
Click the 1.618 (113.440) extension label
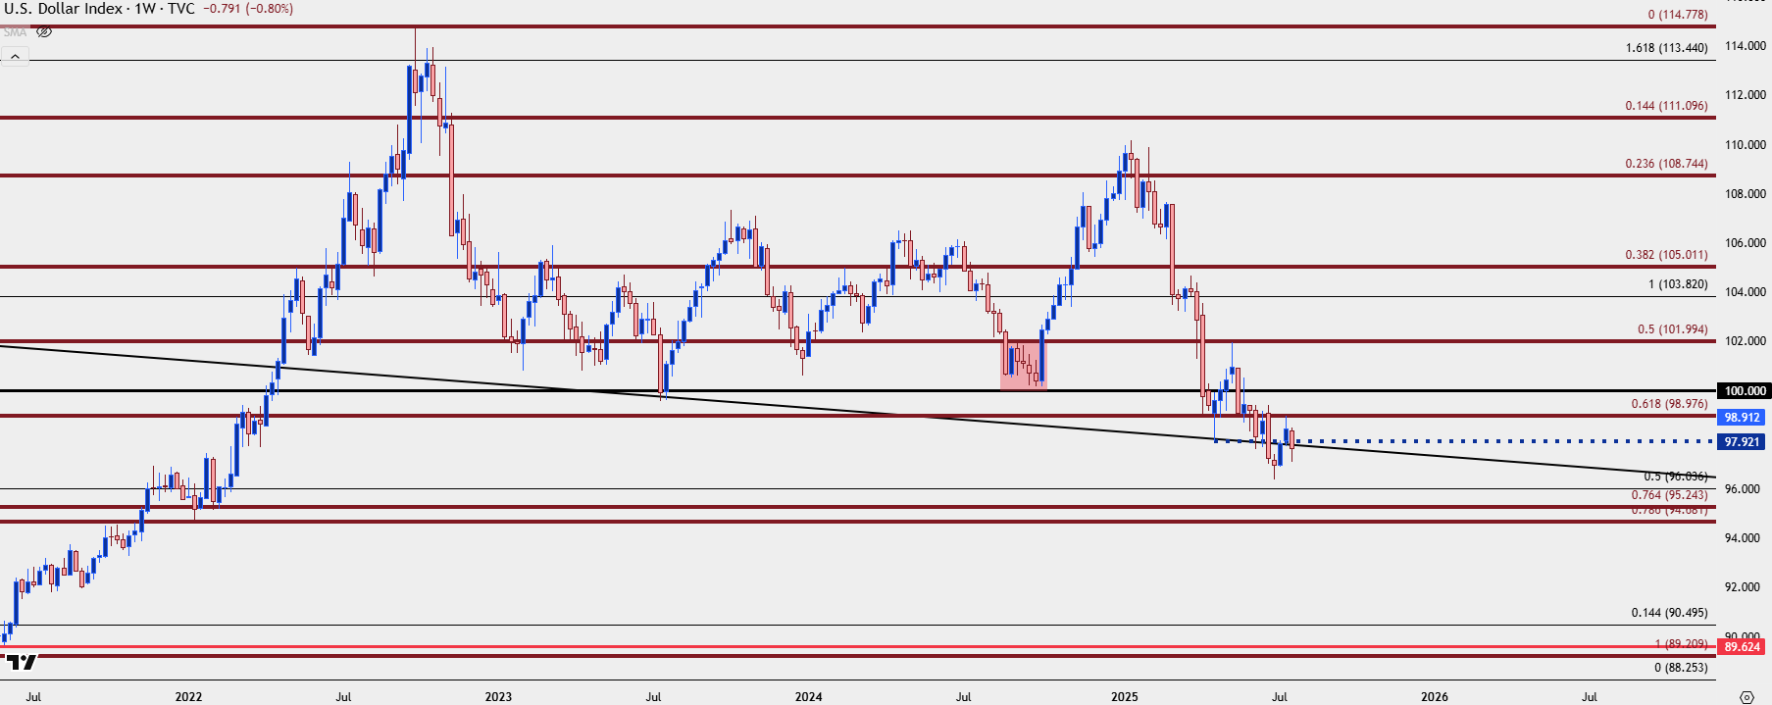[1666, 48]
